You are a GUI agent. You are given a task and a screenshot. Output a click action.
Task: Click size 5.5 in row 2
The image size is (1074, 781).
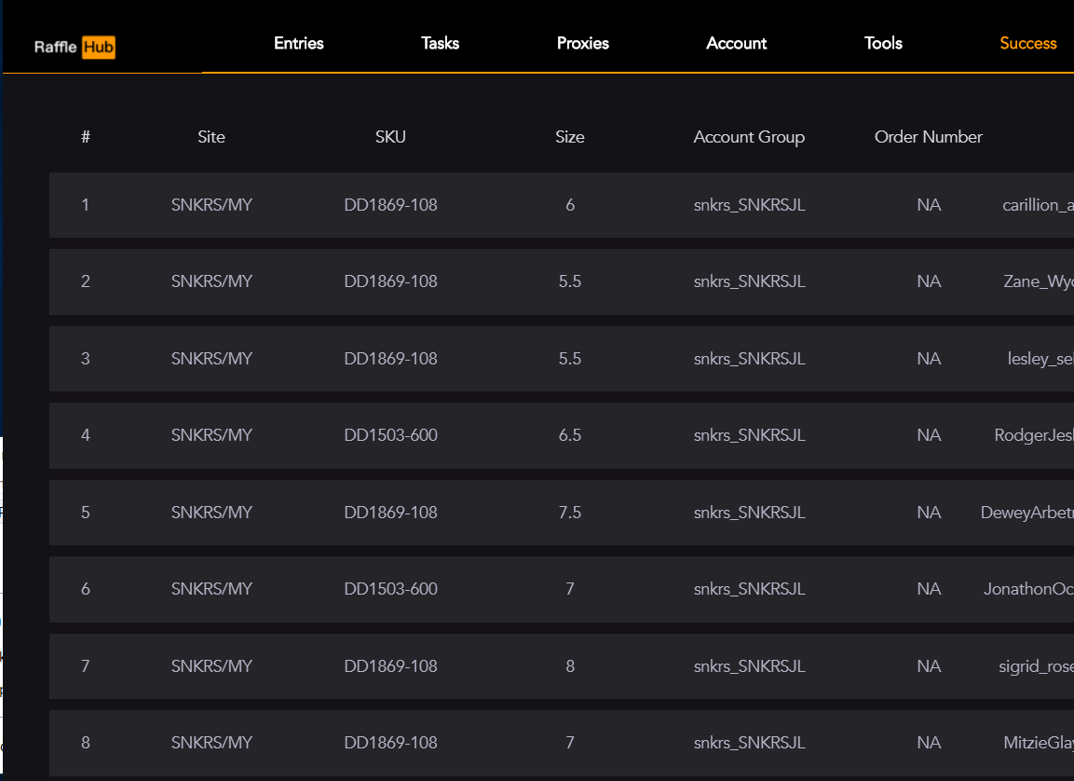tap(570, 281)
